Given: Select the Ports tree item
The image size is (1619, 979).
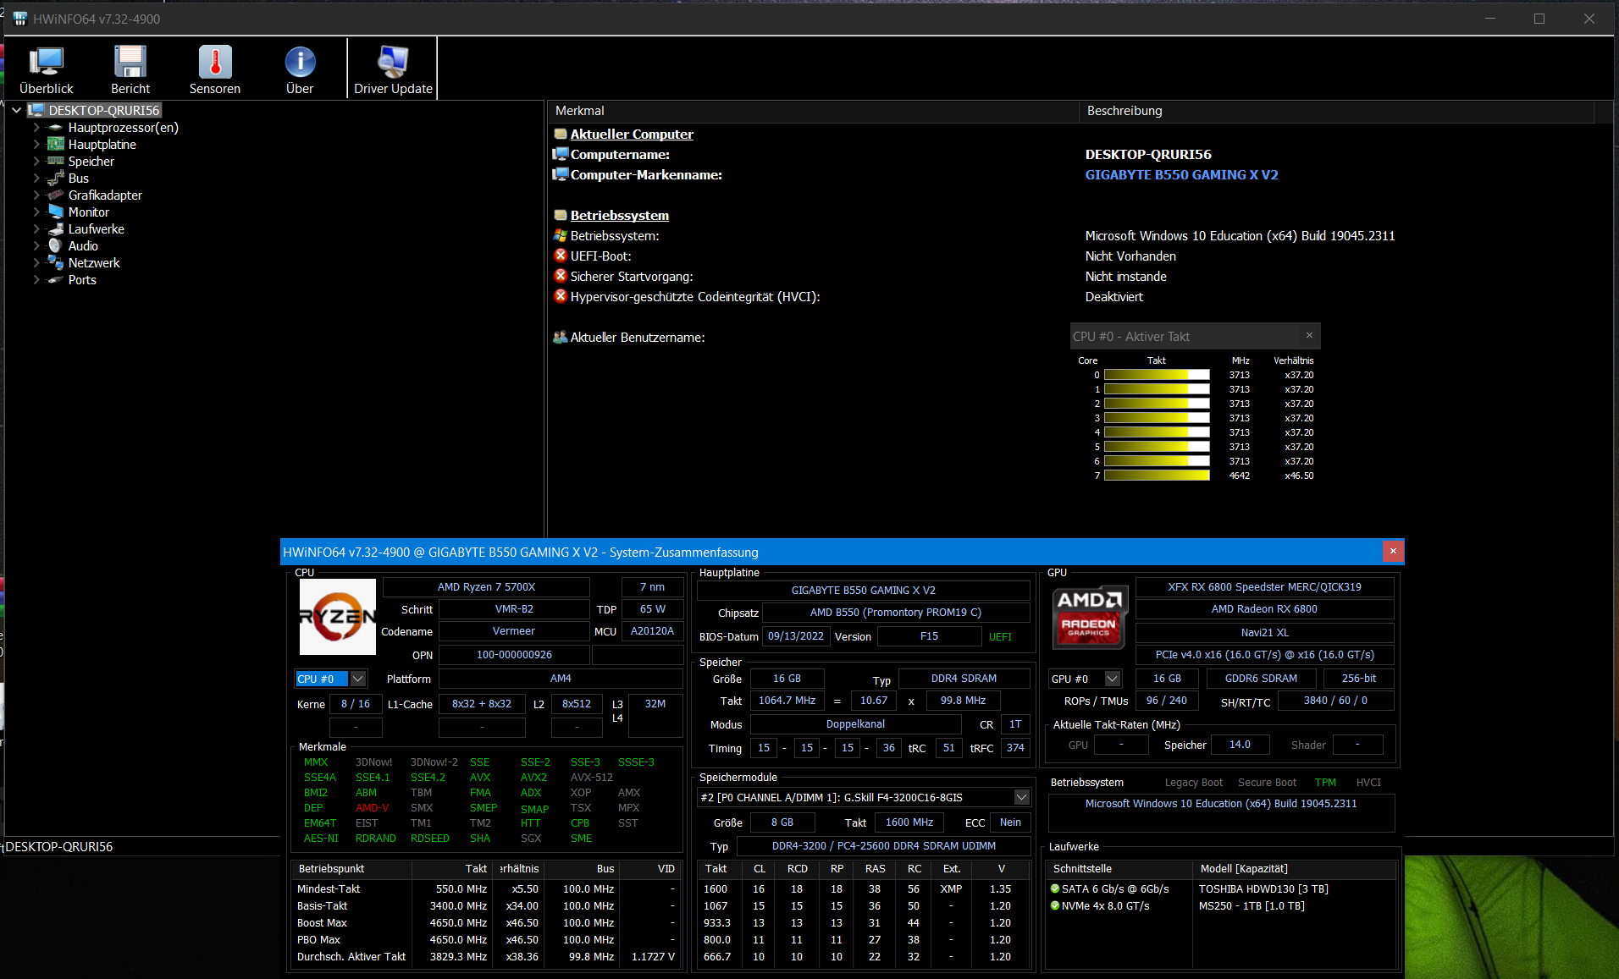Looking at the screenshot, I should pyautogui.click(x=82, y=279).
